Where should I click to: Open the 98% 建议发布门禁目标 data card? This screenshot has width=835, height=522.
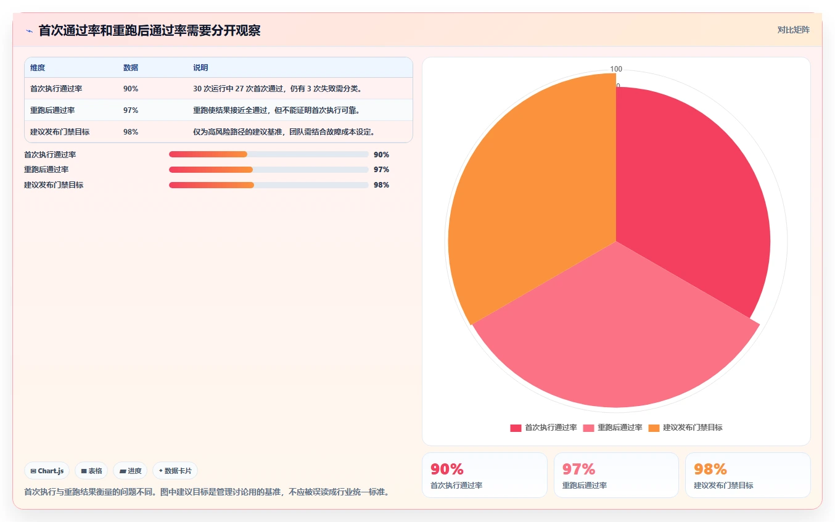coord(747,475)
